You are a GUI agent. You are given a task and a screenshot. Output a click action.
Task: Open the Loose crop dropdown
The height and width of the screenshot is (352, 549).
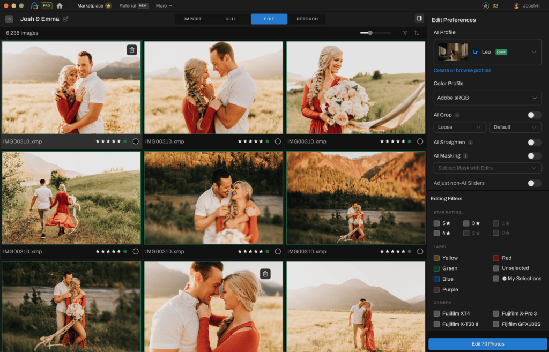(459, 128)
